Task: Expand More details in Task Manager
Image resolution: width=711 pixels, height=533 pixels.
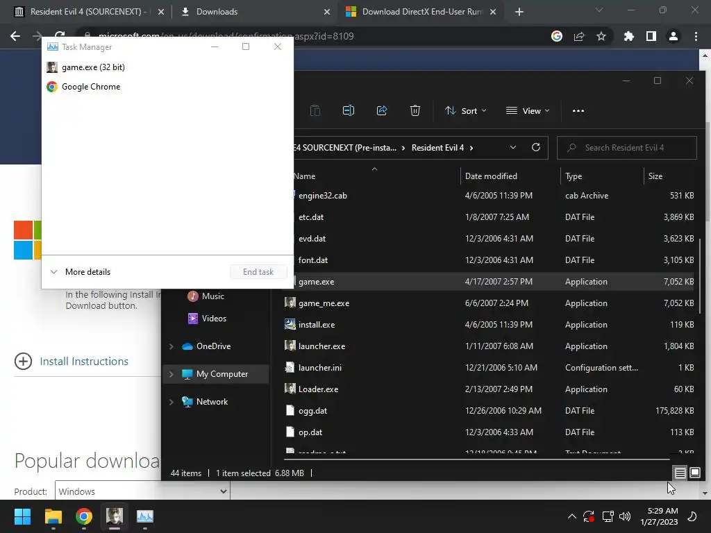Action: [81, 272]
